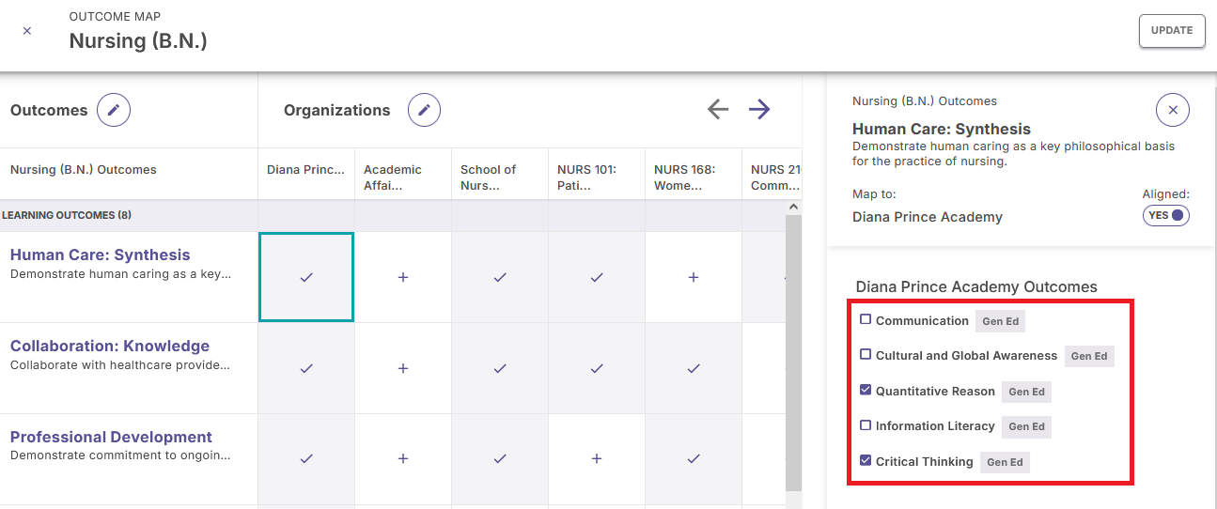
Task: Close the Outcome Map with the X icon
Action: [27, 31]
